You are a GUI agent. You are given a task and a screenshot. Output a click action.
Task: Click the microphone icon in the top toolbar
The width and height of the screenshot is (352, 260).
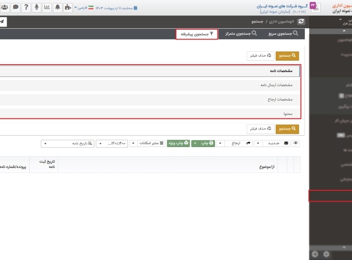click(x=37, y=7)
